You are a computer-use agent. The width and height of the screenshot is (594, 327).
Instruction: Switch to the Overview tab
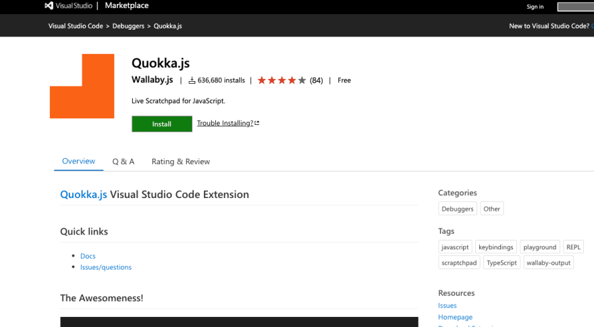tap(78, 161)
